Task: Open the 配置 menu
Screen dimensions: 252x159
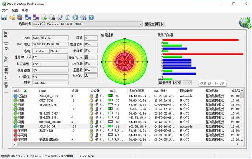Action: (x=15, y=10)
